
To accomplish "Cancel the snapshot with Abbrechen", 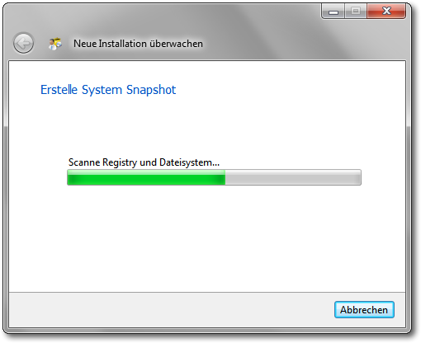I will point(364,310).
